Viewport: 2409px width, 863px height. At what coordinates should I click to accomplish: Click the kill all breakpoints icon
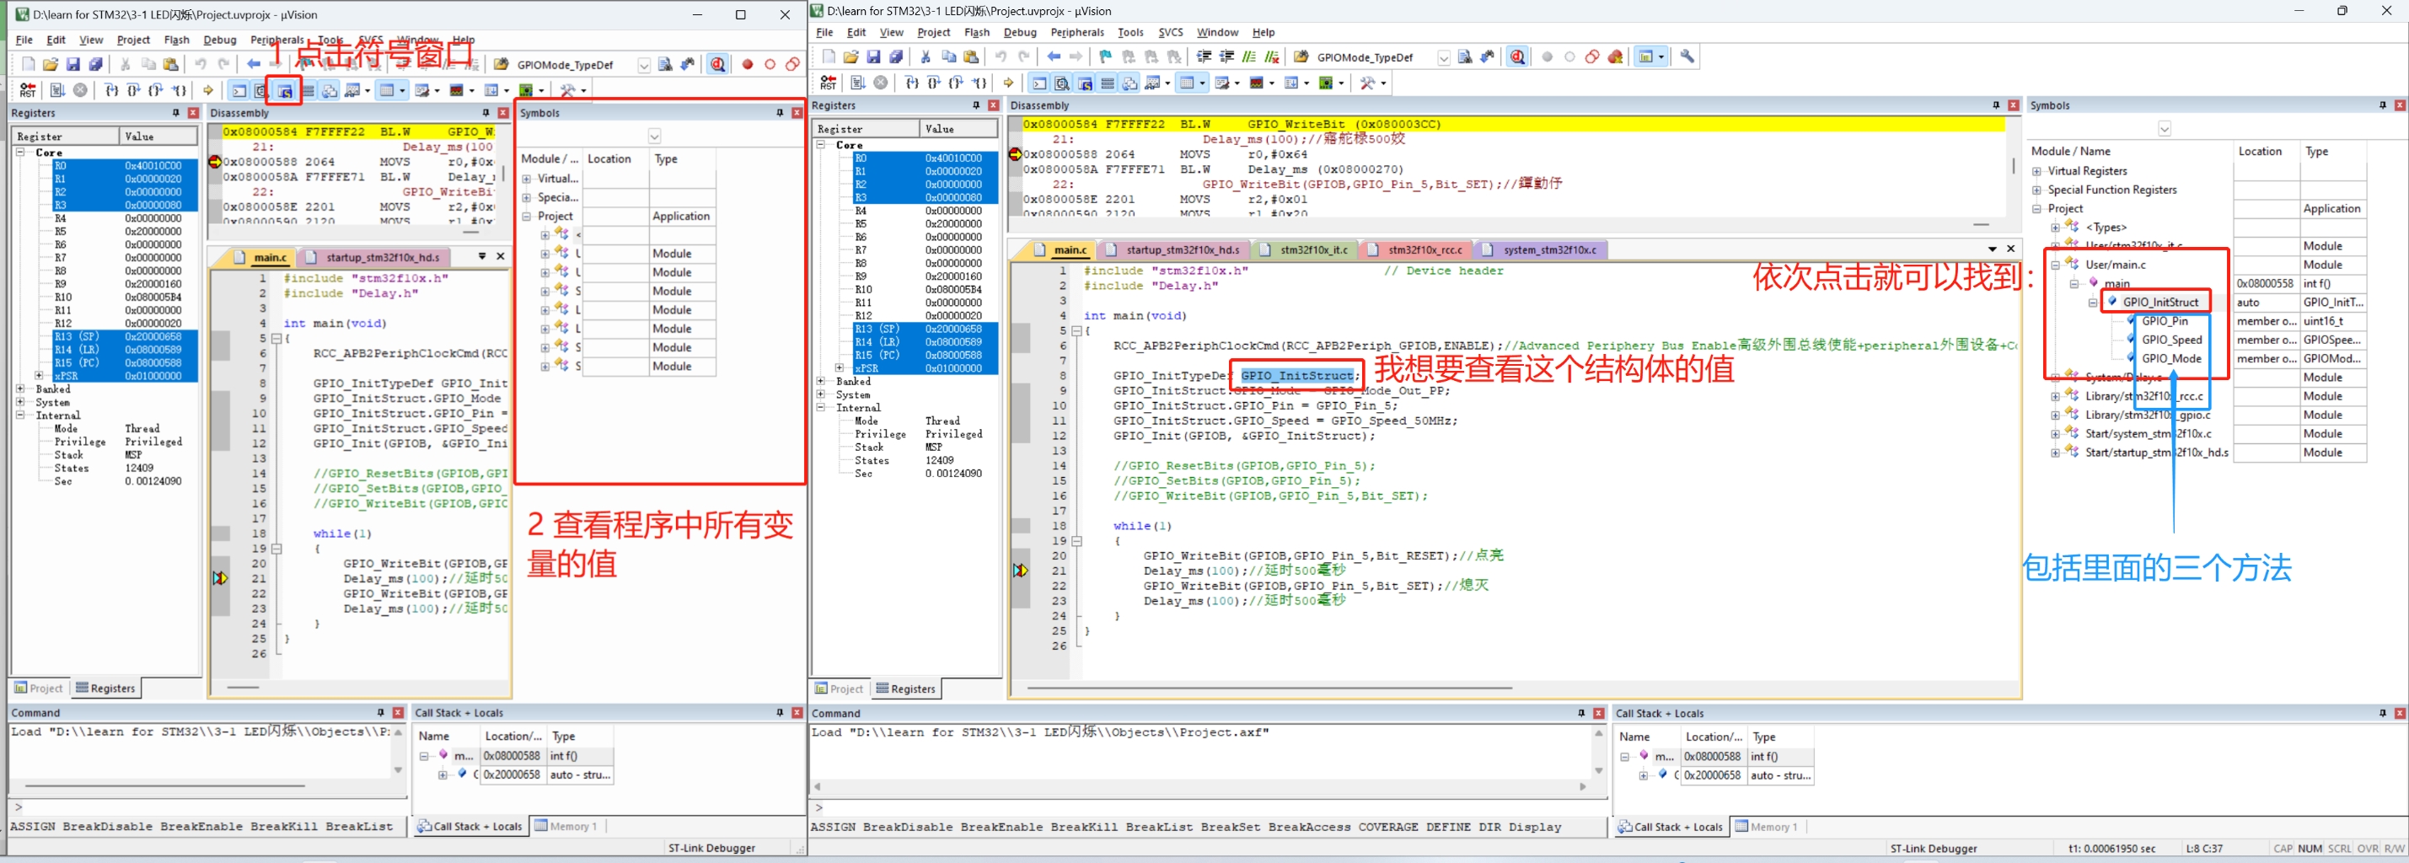click(x=1615, y=57)
